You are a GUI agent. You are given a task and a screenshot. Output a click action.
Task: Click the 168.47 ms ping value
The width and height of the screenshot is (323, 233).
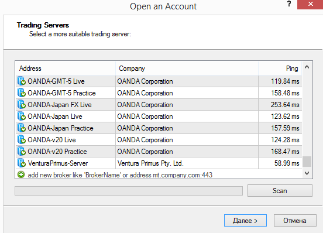pyautogui.click(x=285, y=152)
